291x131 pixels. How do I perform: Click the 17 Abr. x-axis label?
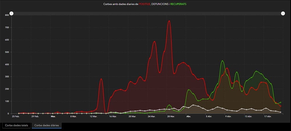coord(267,116)
